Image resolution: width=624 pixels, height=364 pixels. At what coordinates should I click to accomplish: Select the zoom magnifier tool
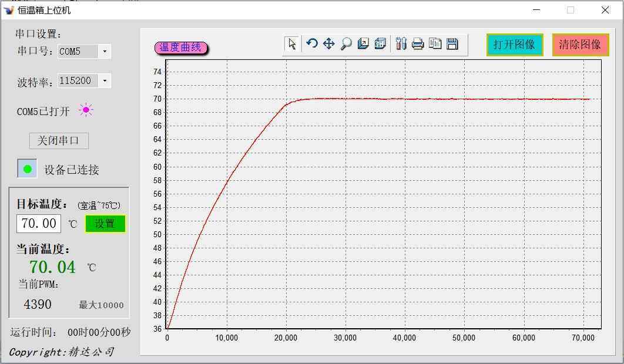pos(346,43)
